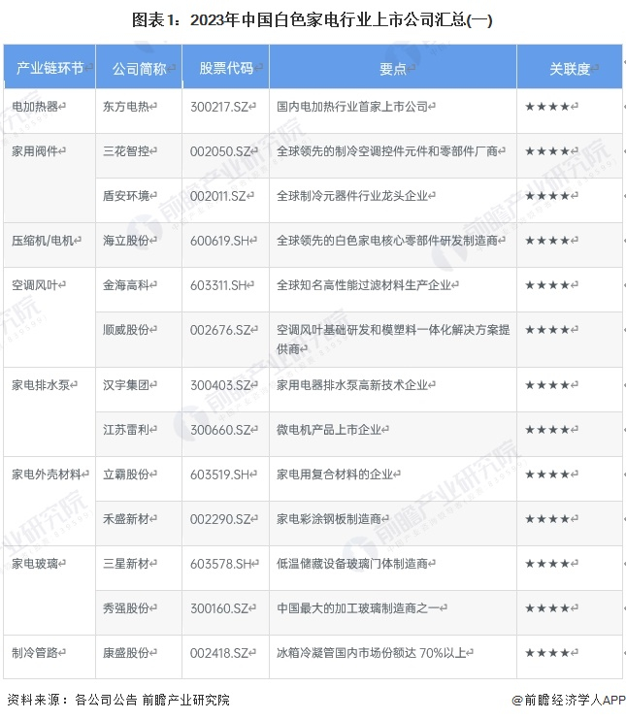Viewport: 626px width, 720px height.
Task: Click the 产业链环节 column header
Action: [49, 67]
